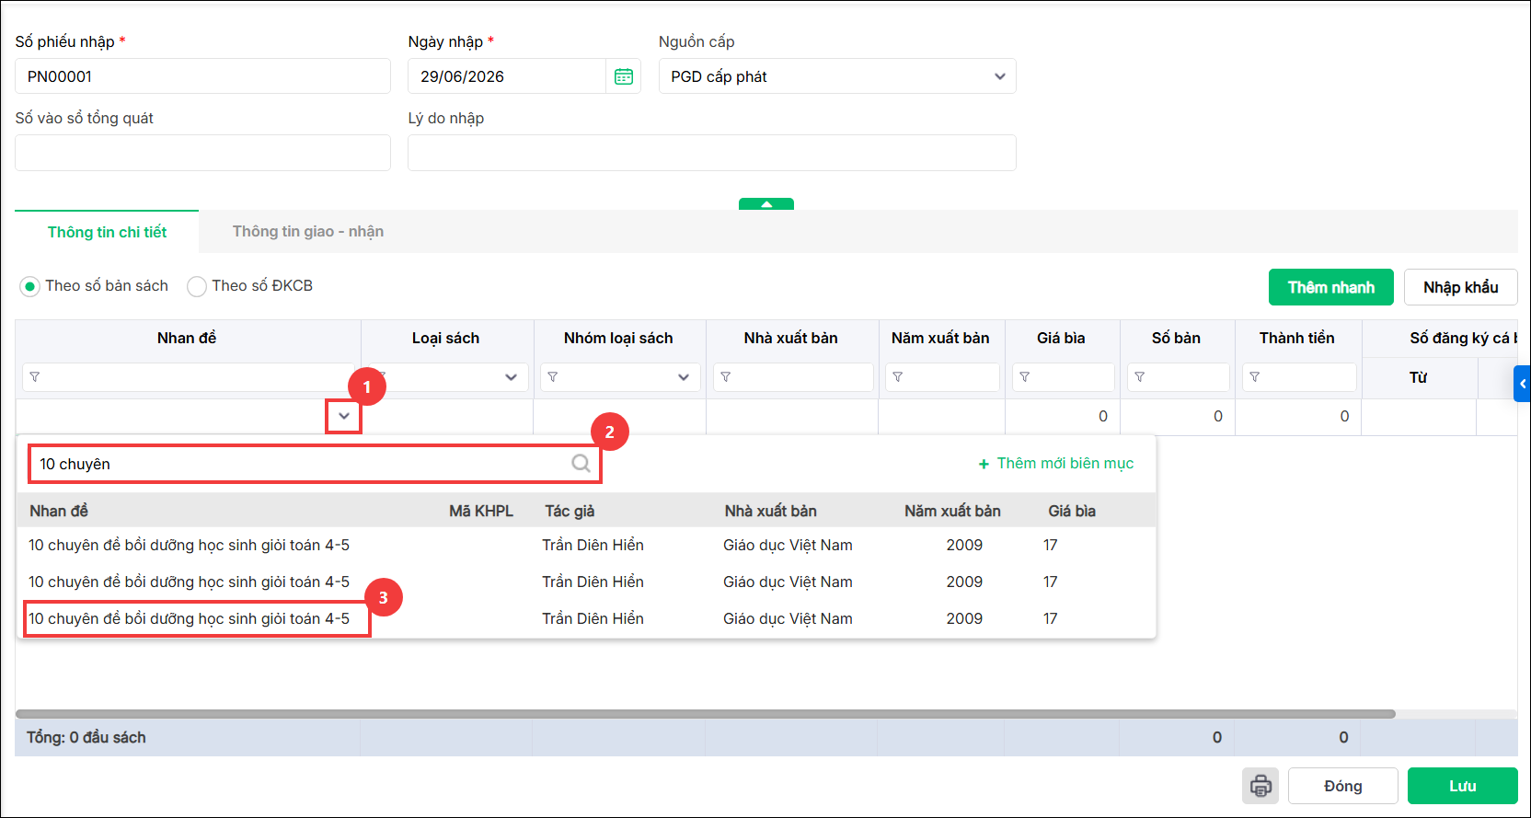Click the print icon button
Screen dimensions: 1531x818
[x=1260, y=786]
